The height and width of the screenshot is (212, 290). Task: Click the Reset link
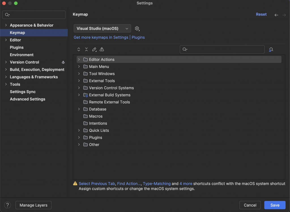[x=261, y=14]
